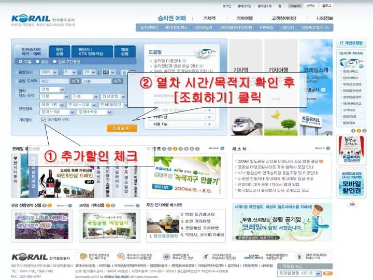The image size is (373, 280).
Task: Click the KORAIL logo in the header
Action: tap(31, 18)
